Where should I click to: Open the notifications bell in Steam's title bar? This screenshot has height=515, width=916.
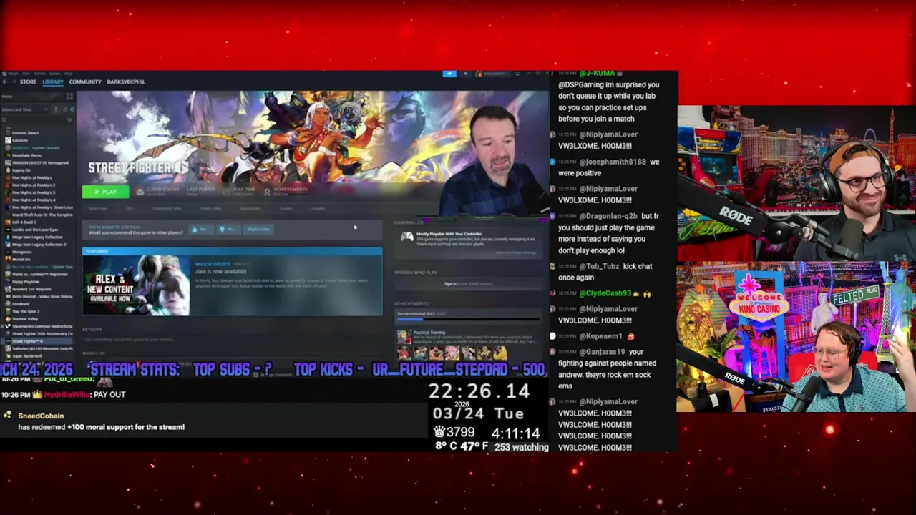(x=465, y=73)
